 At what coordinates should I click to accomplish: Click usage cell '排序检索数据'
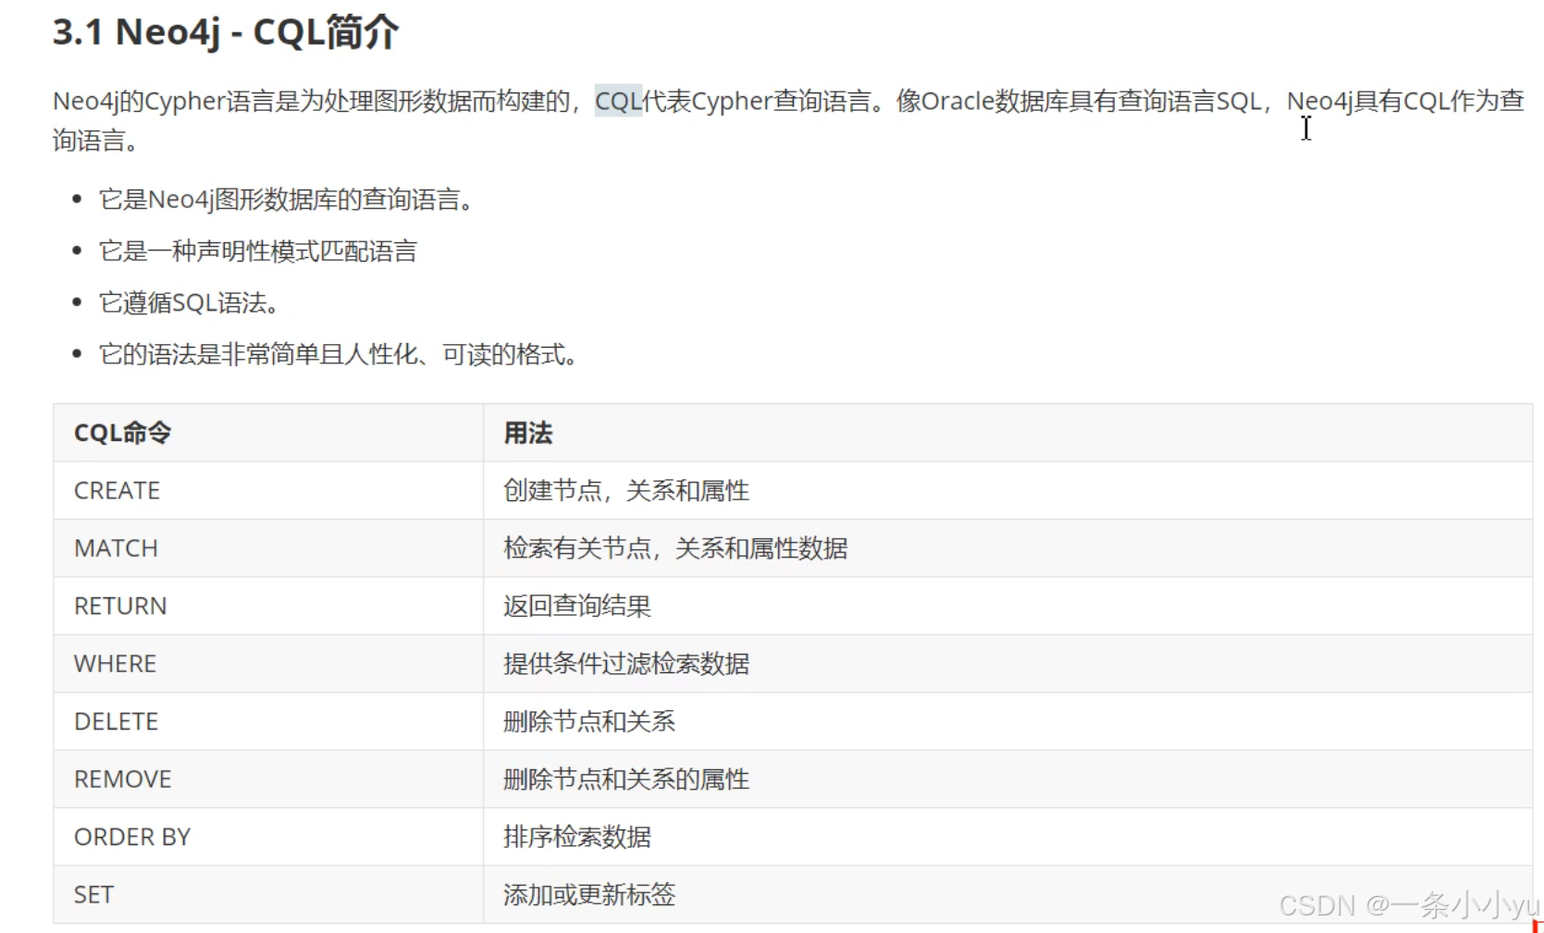click(x=1007, y=837)
